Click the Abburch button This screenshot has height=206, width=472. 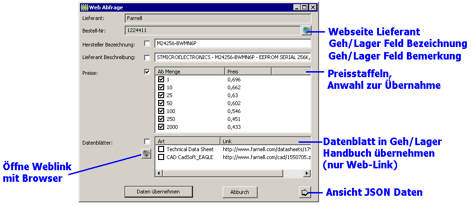pyautogui.click(x=240, y=192)
